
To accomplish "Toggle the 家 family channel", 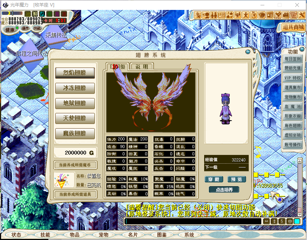I will point(64,14).
